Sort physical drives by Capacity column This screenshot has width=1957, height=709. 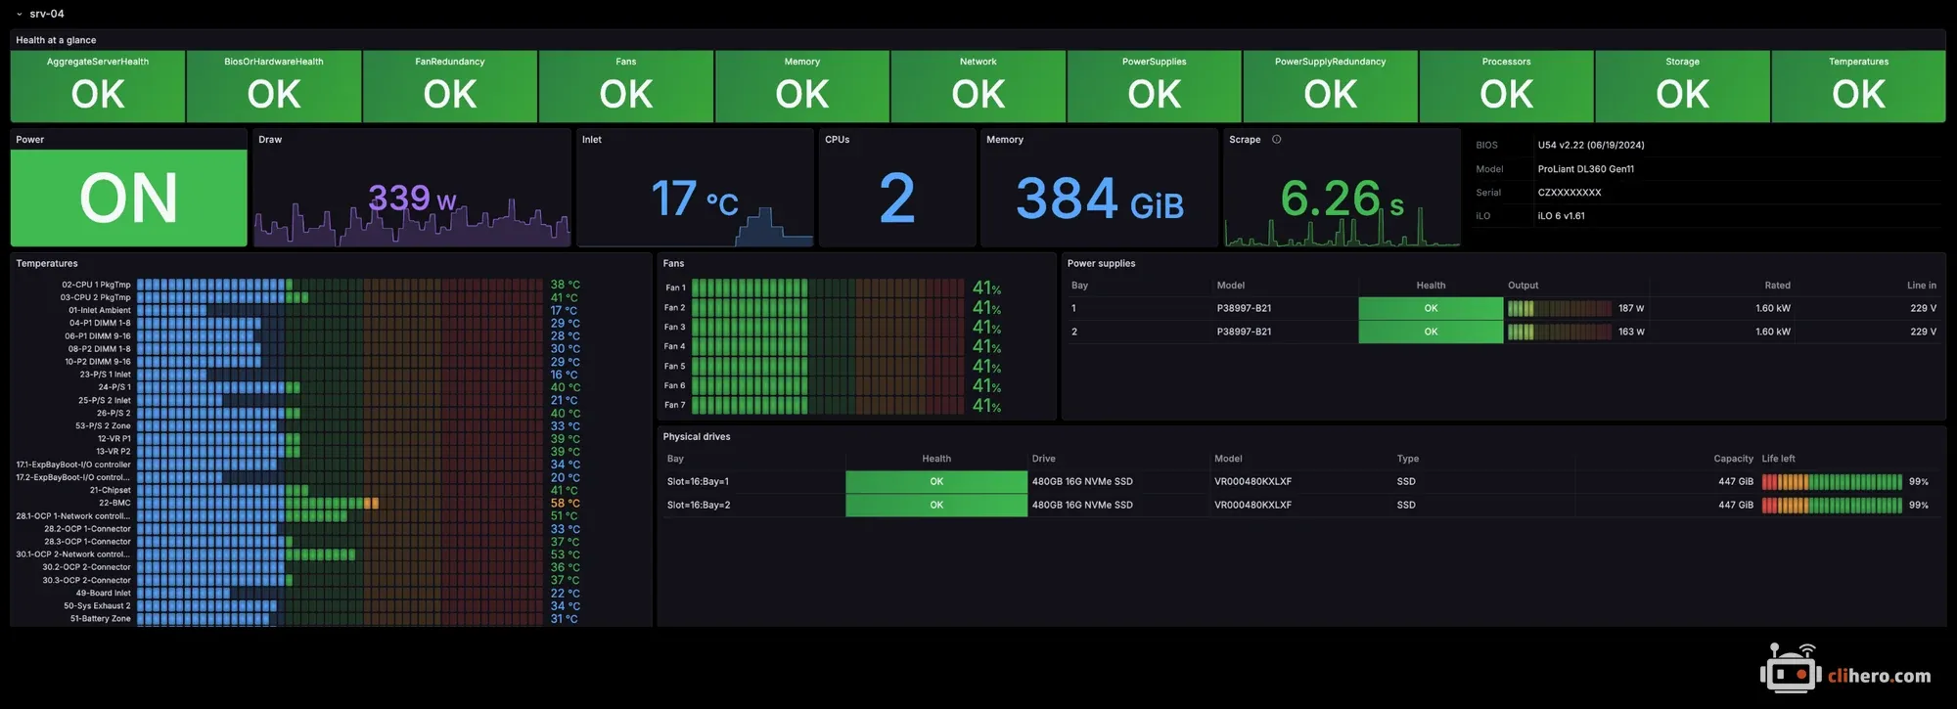pyautogui.click(x=1733, y=459)
